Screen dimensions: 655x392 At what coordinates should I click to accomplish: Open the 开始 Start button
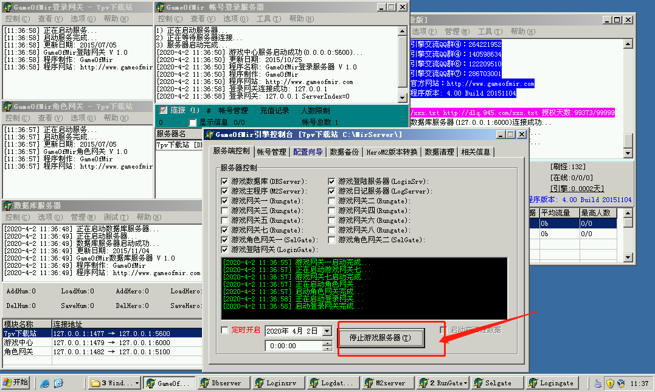point(15,383)
